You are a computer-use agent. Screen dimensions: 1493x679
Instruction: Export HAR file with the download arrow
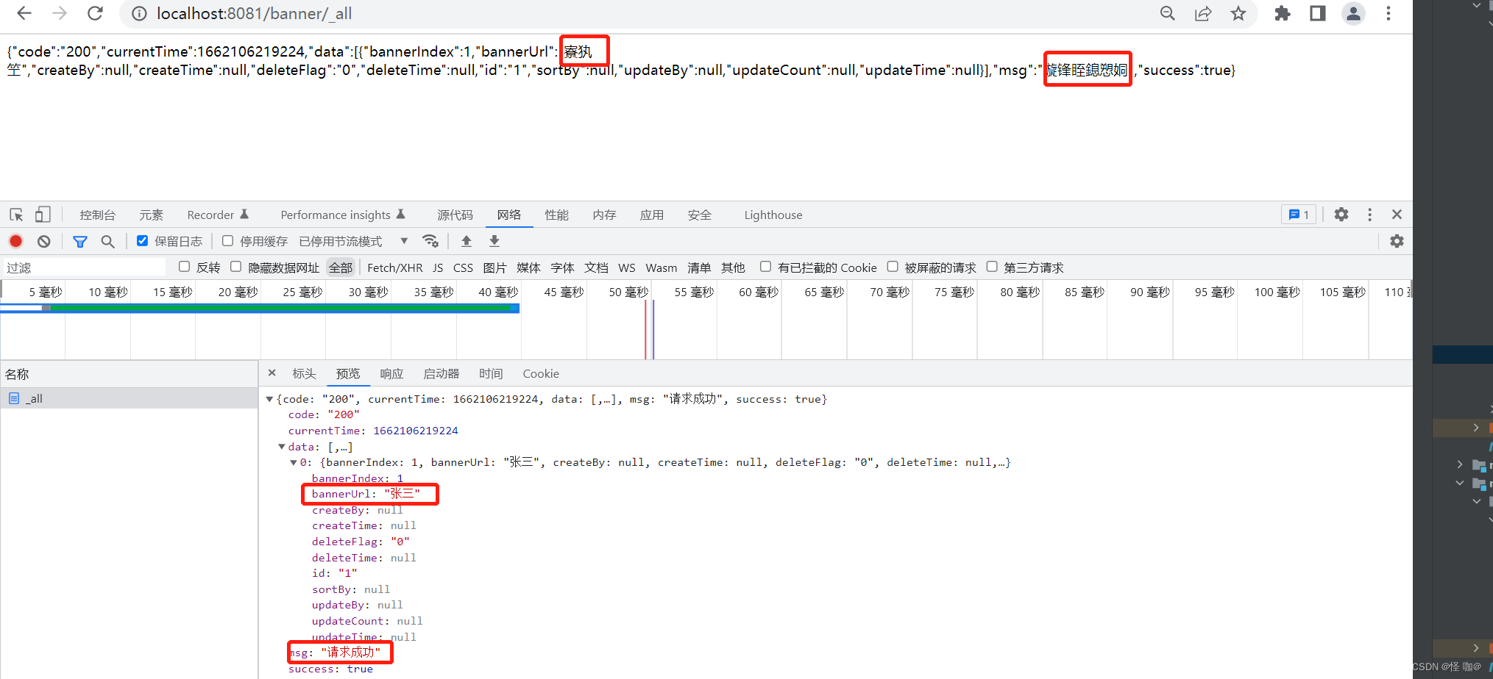pos(494,241)
